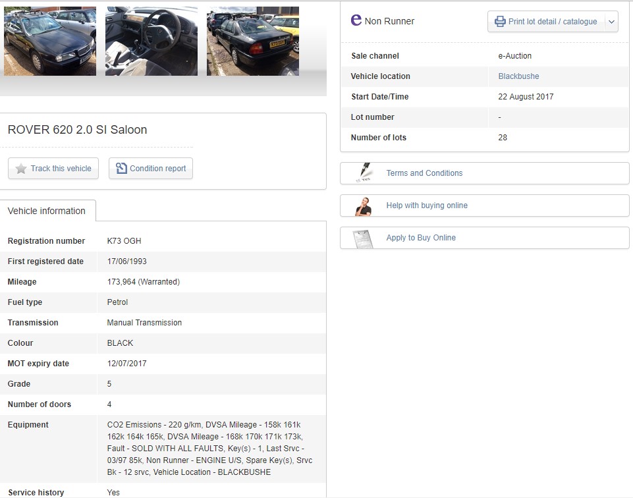
Task: Click the pen icon beside Terms and Conditions
Action: coord(364,173)
